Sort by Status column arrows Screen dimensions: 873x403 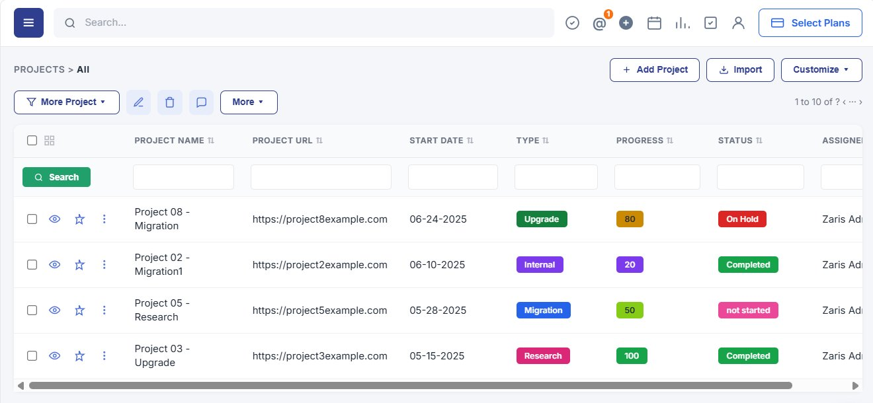[759, 141]
